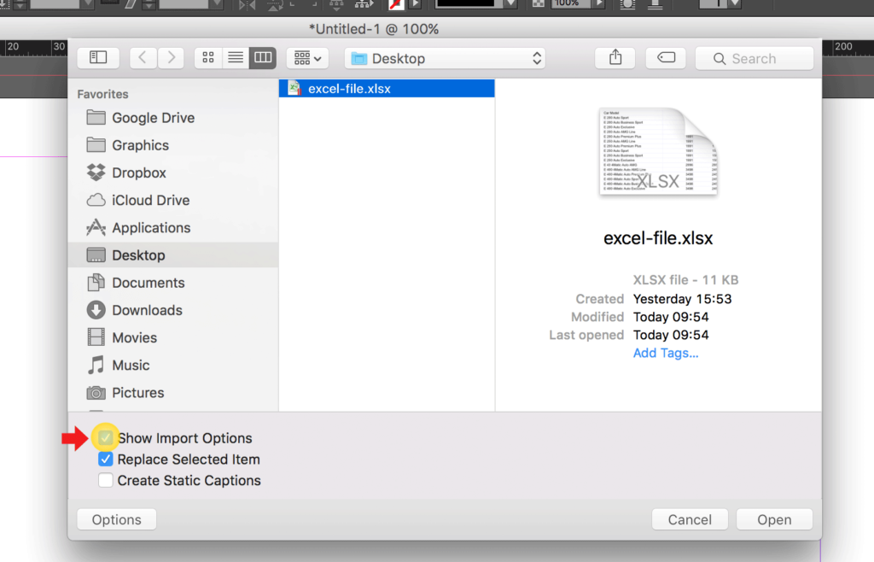Click the Open button
874x562 pixels.
click(773, 518)
